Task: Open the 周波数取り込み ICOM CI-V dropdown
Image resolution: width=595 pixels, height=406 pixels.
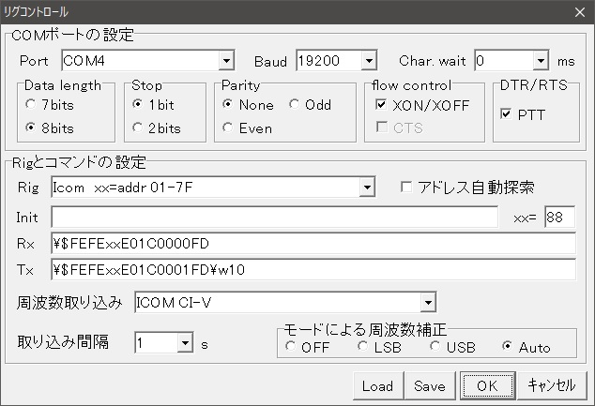Action: pyautogui.click(x=428, y=302)
